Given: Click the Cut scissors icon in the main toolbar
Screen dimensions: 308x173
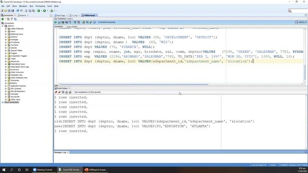Looking at the screenshot, I should 26,11.
